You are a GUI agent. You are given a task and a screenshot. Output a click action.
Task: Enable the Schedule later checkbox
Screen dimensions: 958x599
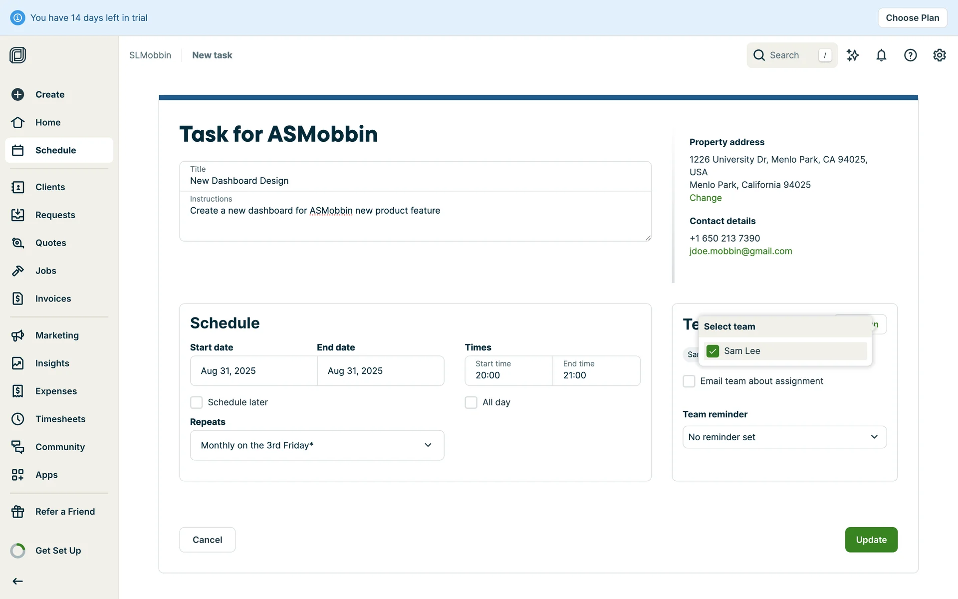[197, 402]
